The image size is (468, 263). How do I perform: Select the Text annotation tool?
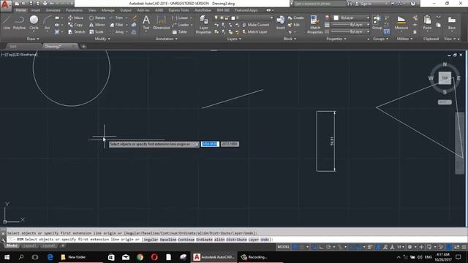pyautogui.click(x=146, y=23)
